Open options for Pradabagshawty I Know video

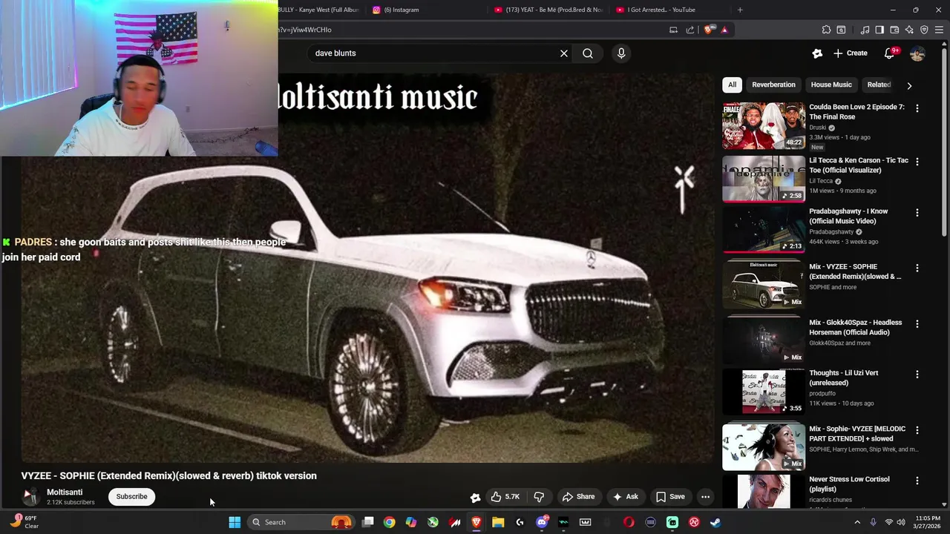[x=917, y=213]
